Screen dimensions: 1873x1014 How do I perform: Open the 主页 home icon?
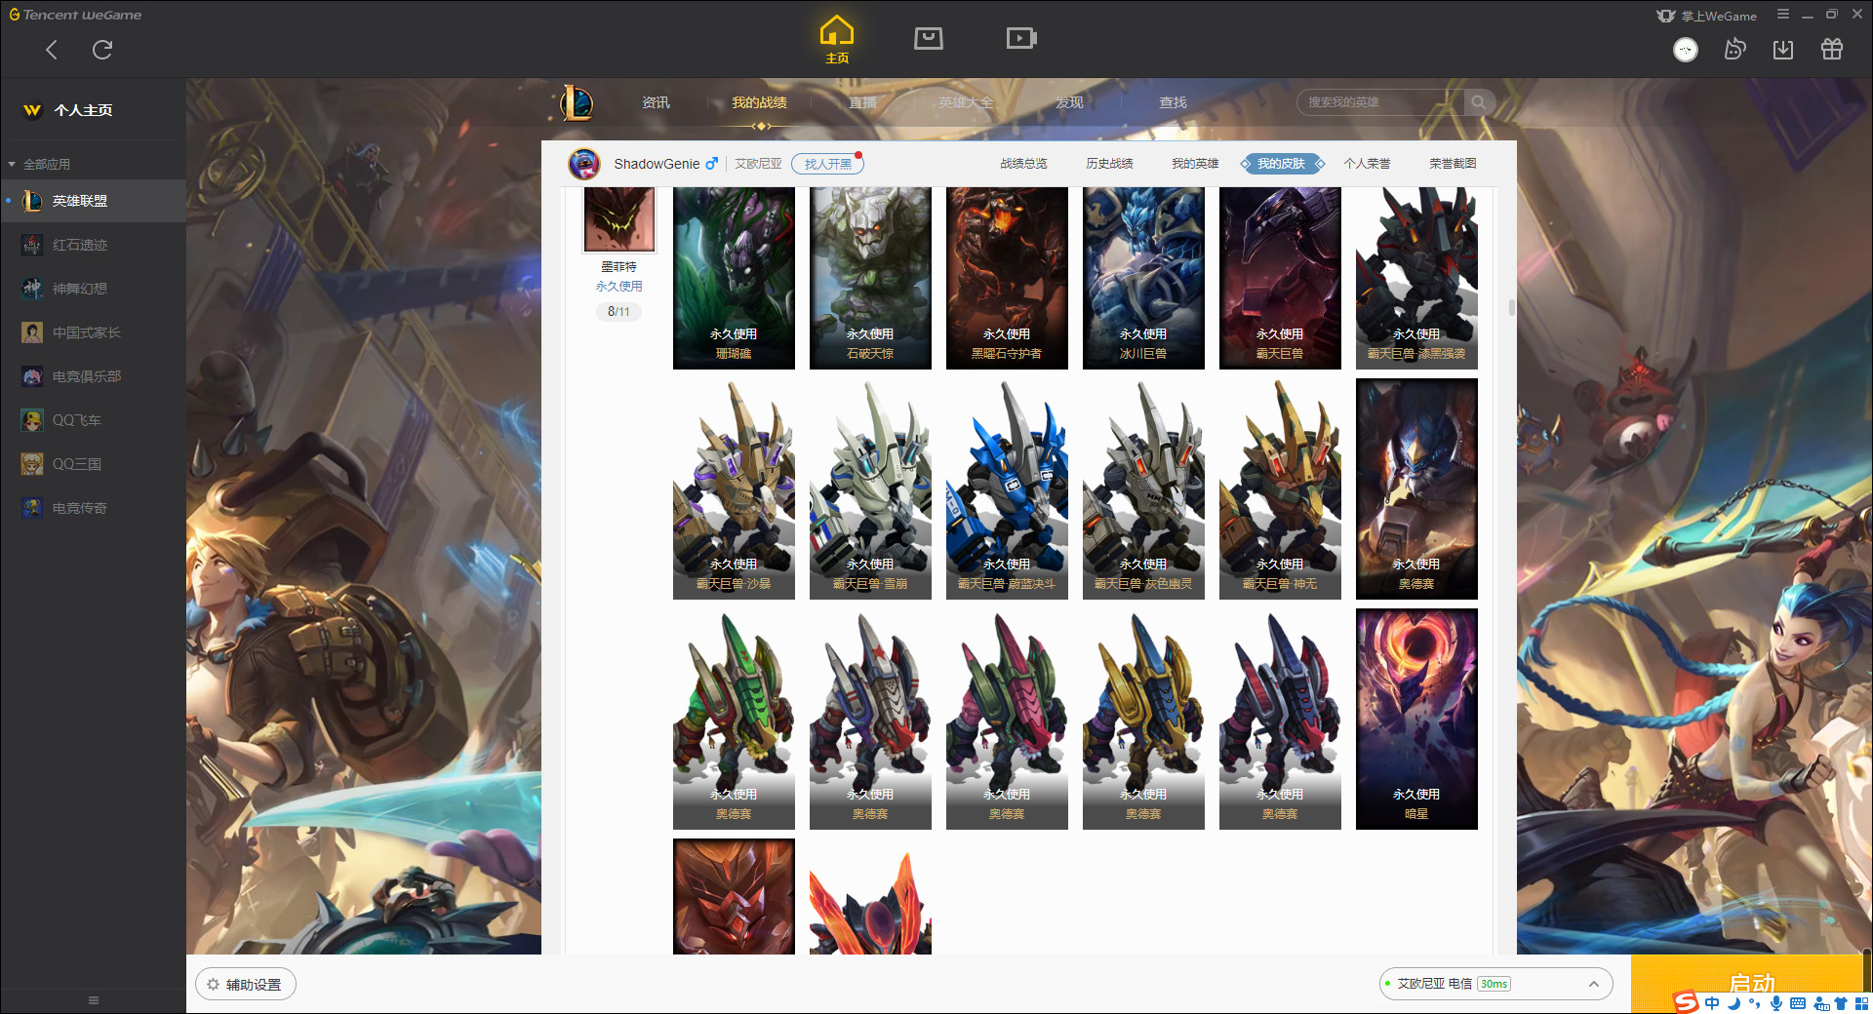pyautogui.click(x=837, y=40)
